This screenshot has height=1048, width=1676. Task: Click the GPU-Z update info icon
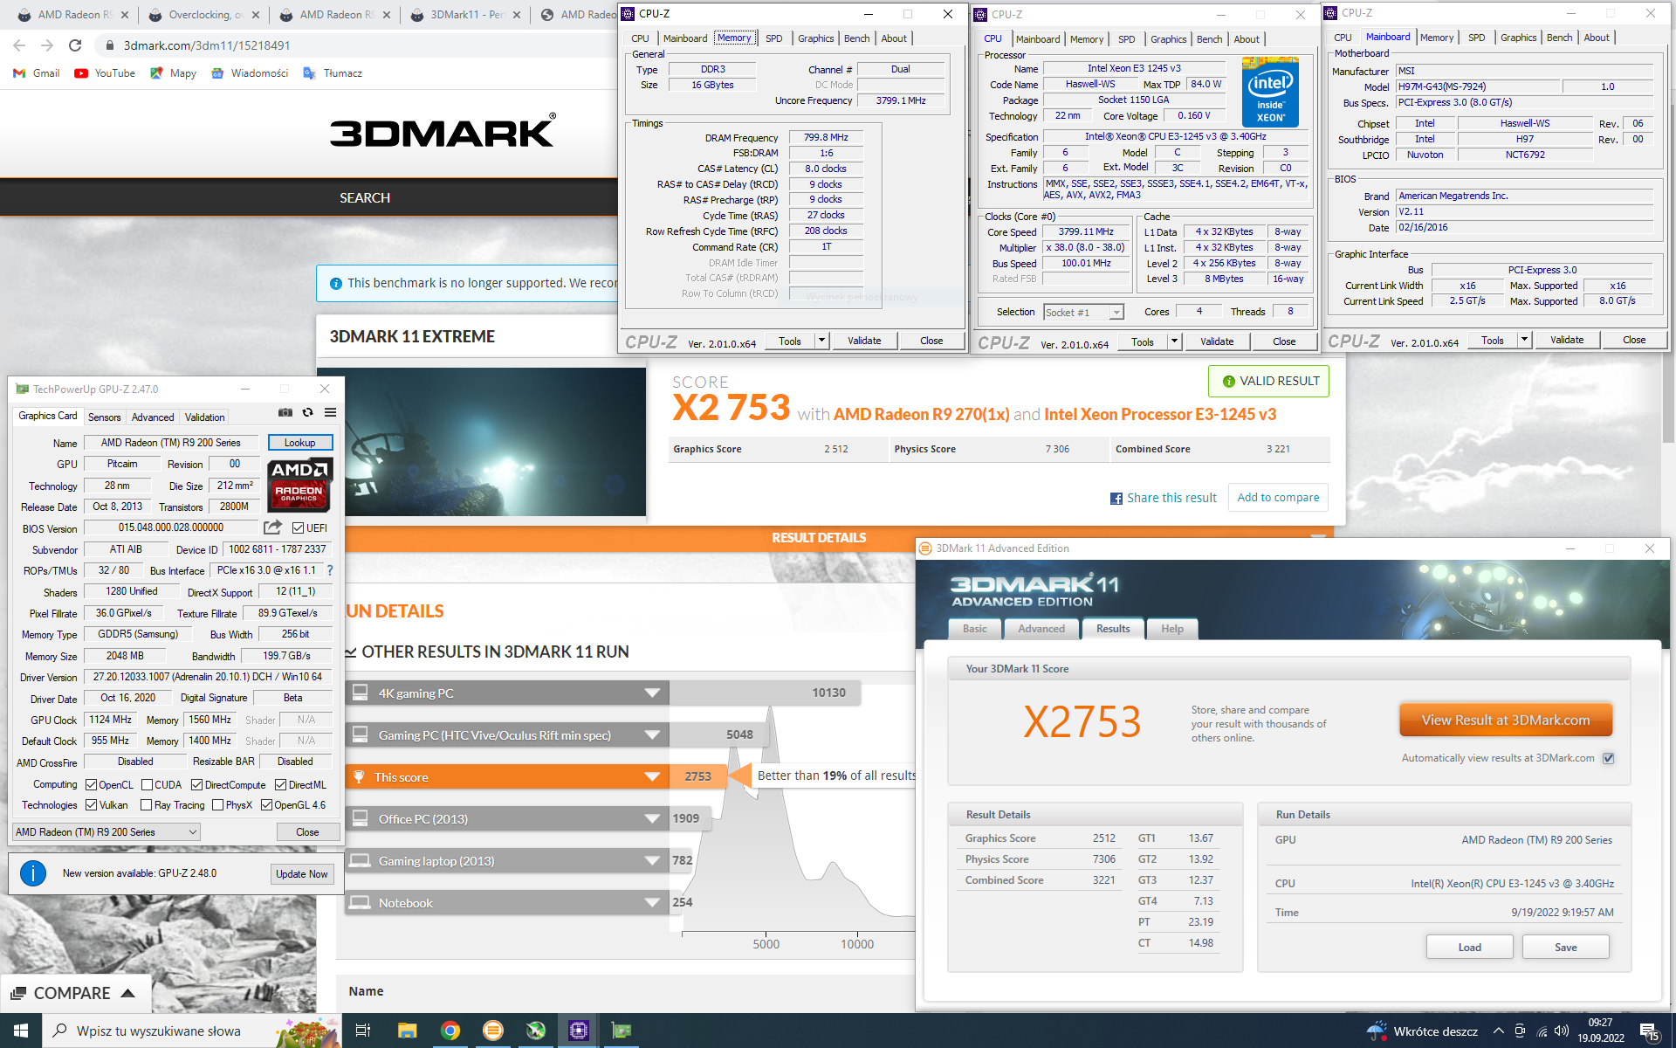click(x=33, y=873)
